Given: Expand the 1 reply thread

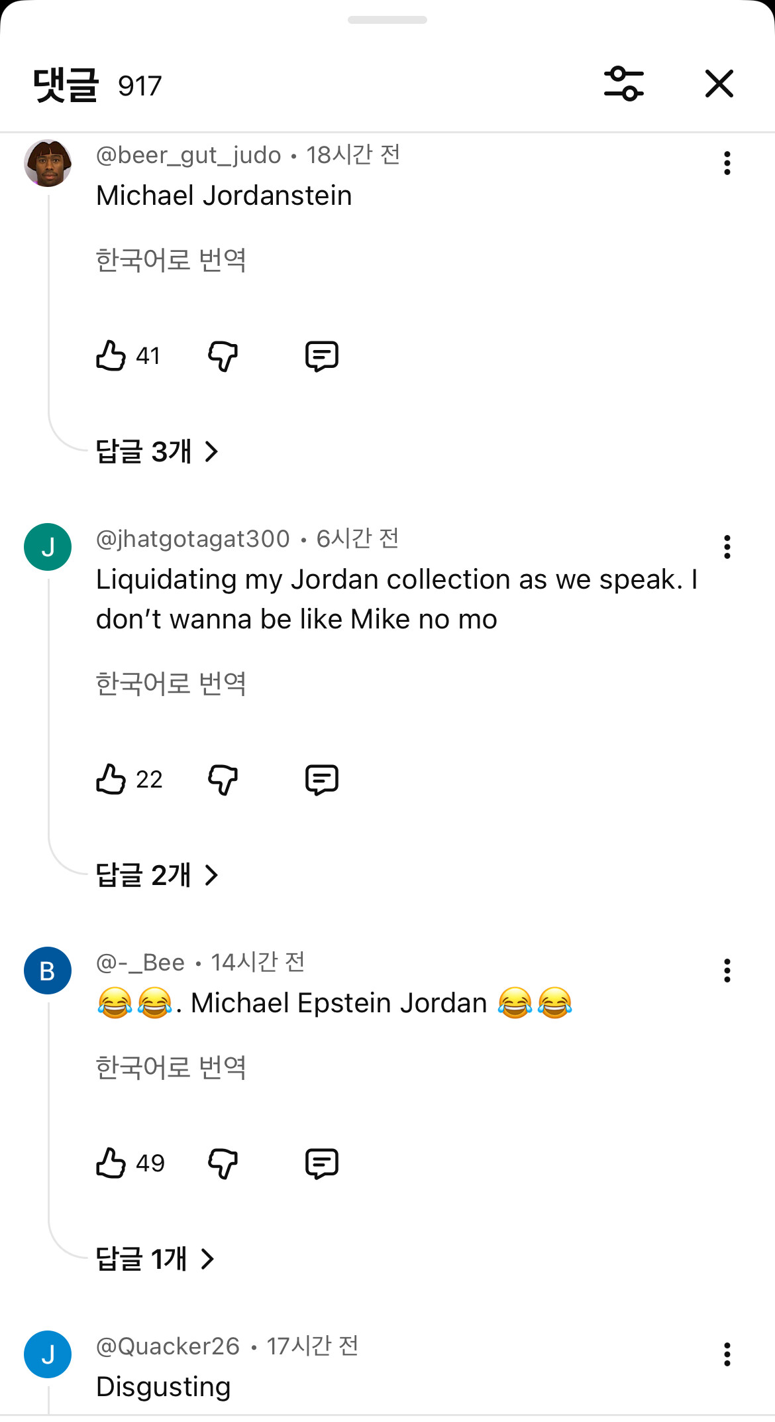Looking at the screenshot, I should point(155,1258).
